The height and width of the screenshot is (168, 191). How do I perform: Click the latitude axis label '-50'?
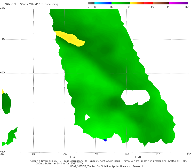click(x=2, y=73)
